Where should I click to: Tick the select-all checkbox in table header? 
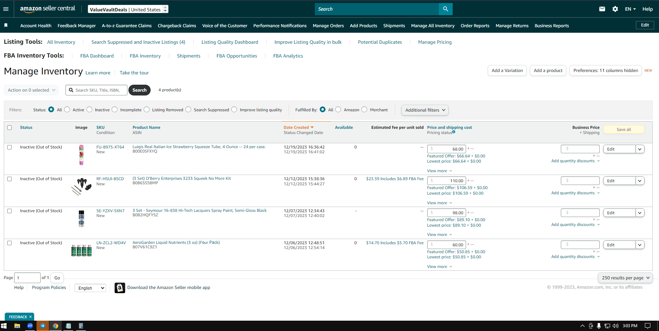[x=10, y=127]
